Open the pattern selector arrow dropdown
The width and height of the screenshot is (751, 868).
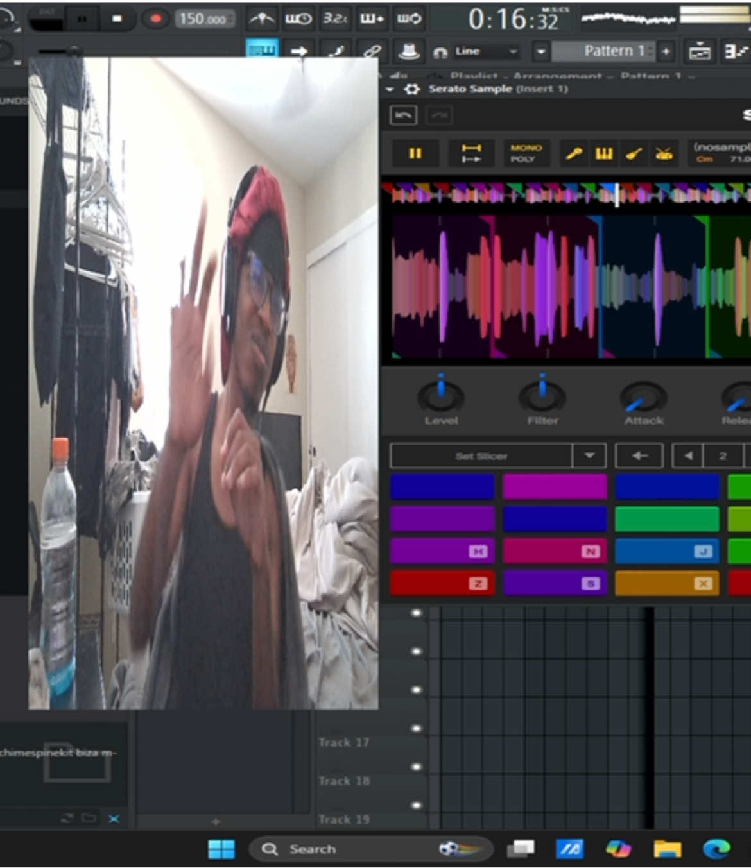pyautogui.click(x=541, y=51)
